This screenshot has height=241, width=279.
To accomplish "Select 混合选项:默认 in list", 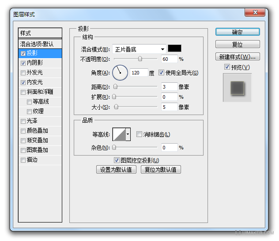I will (40, 44).
